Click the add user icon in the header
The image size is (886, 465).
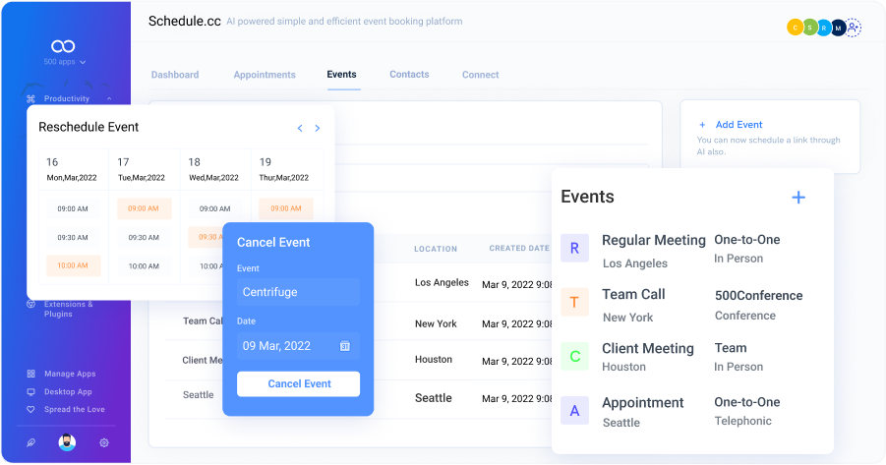click(853, 29)
